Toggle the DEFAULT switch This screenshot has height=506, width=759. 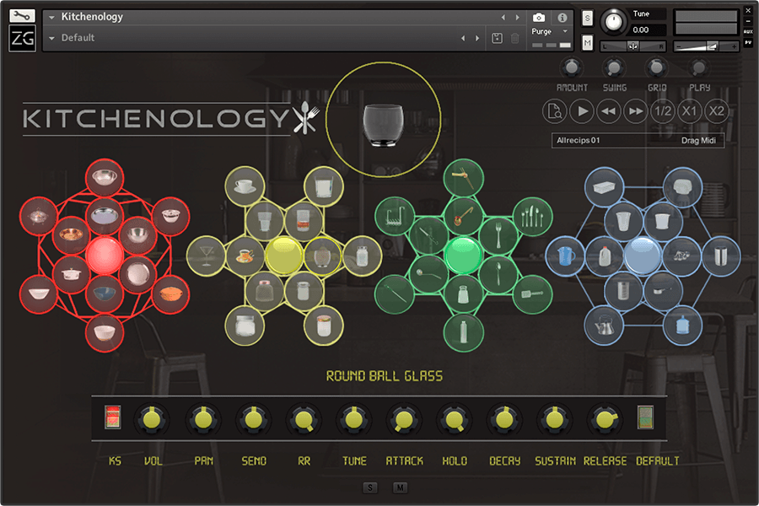(645, 417)
